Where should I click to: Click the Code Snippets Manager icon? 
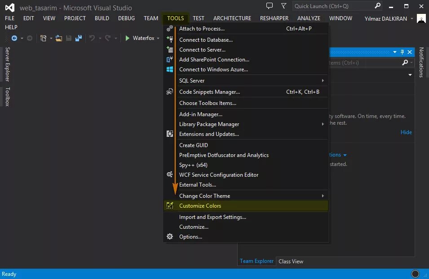click(170, 92)
